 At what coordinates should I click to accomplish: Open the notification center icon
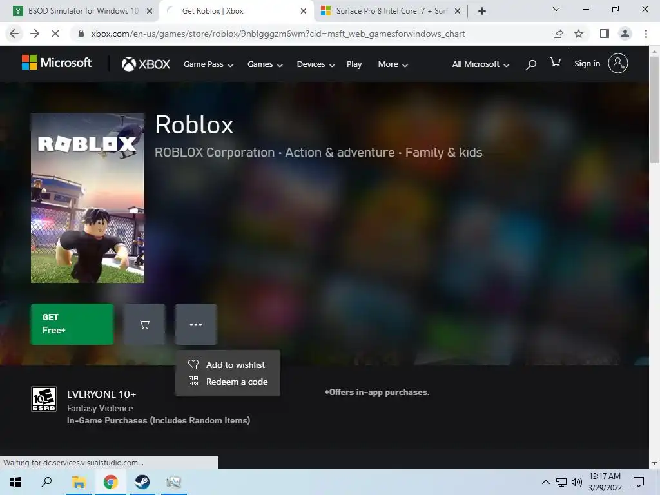point(639,482)
